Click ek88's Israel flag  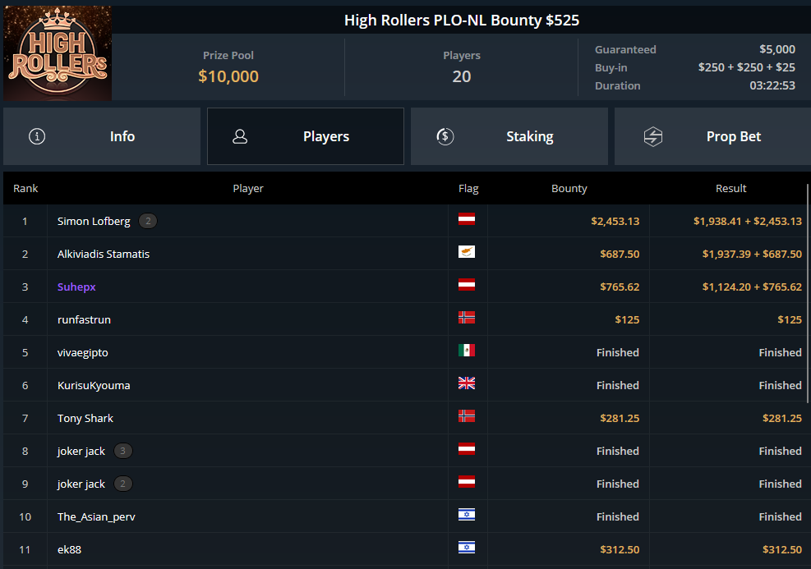pos(467,548)
